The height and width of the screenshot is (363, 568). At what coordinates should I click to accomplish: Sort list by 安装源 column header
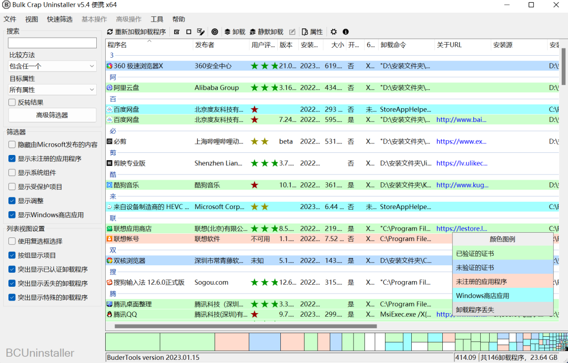(519, 45)
